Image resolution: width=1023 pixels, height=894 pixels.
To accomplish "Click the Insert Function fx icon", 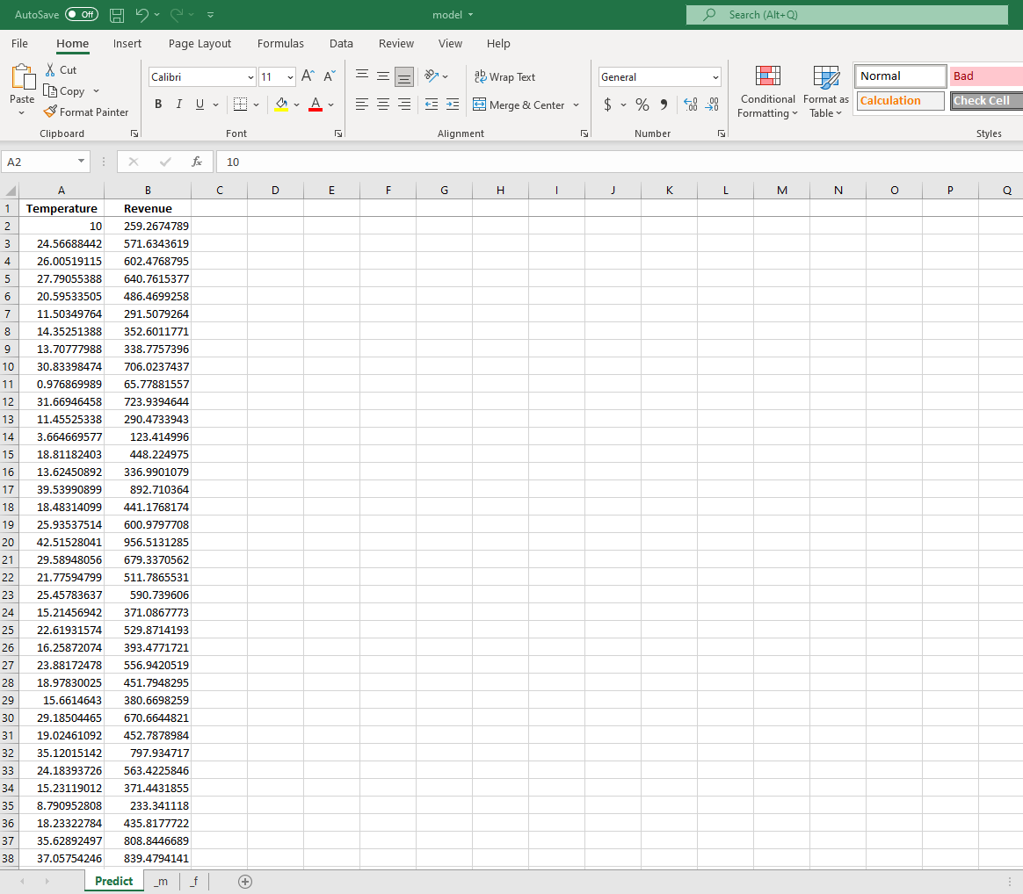I will pyautogui.click(x=197, y=162).
